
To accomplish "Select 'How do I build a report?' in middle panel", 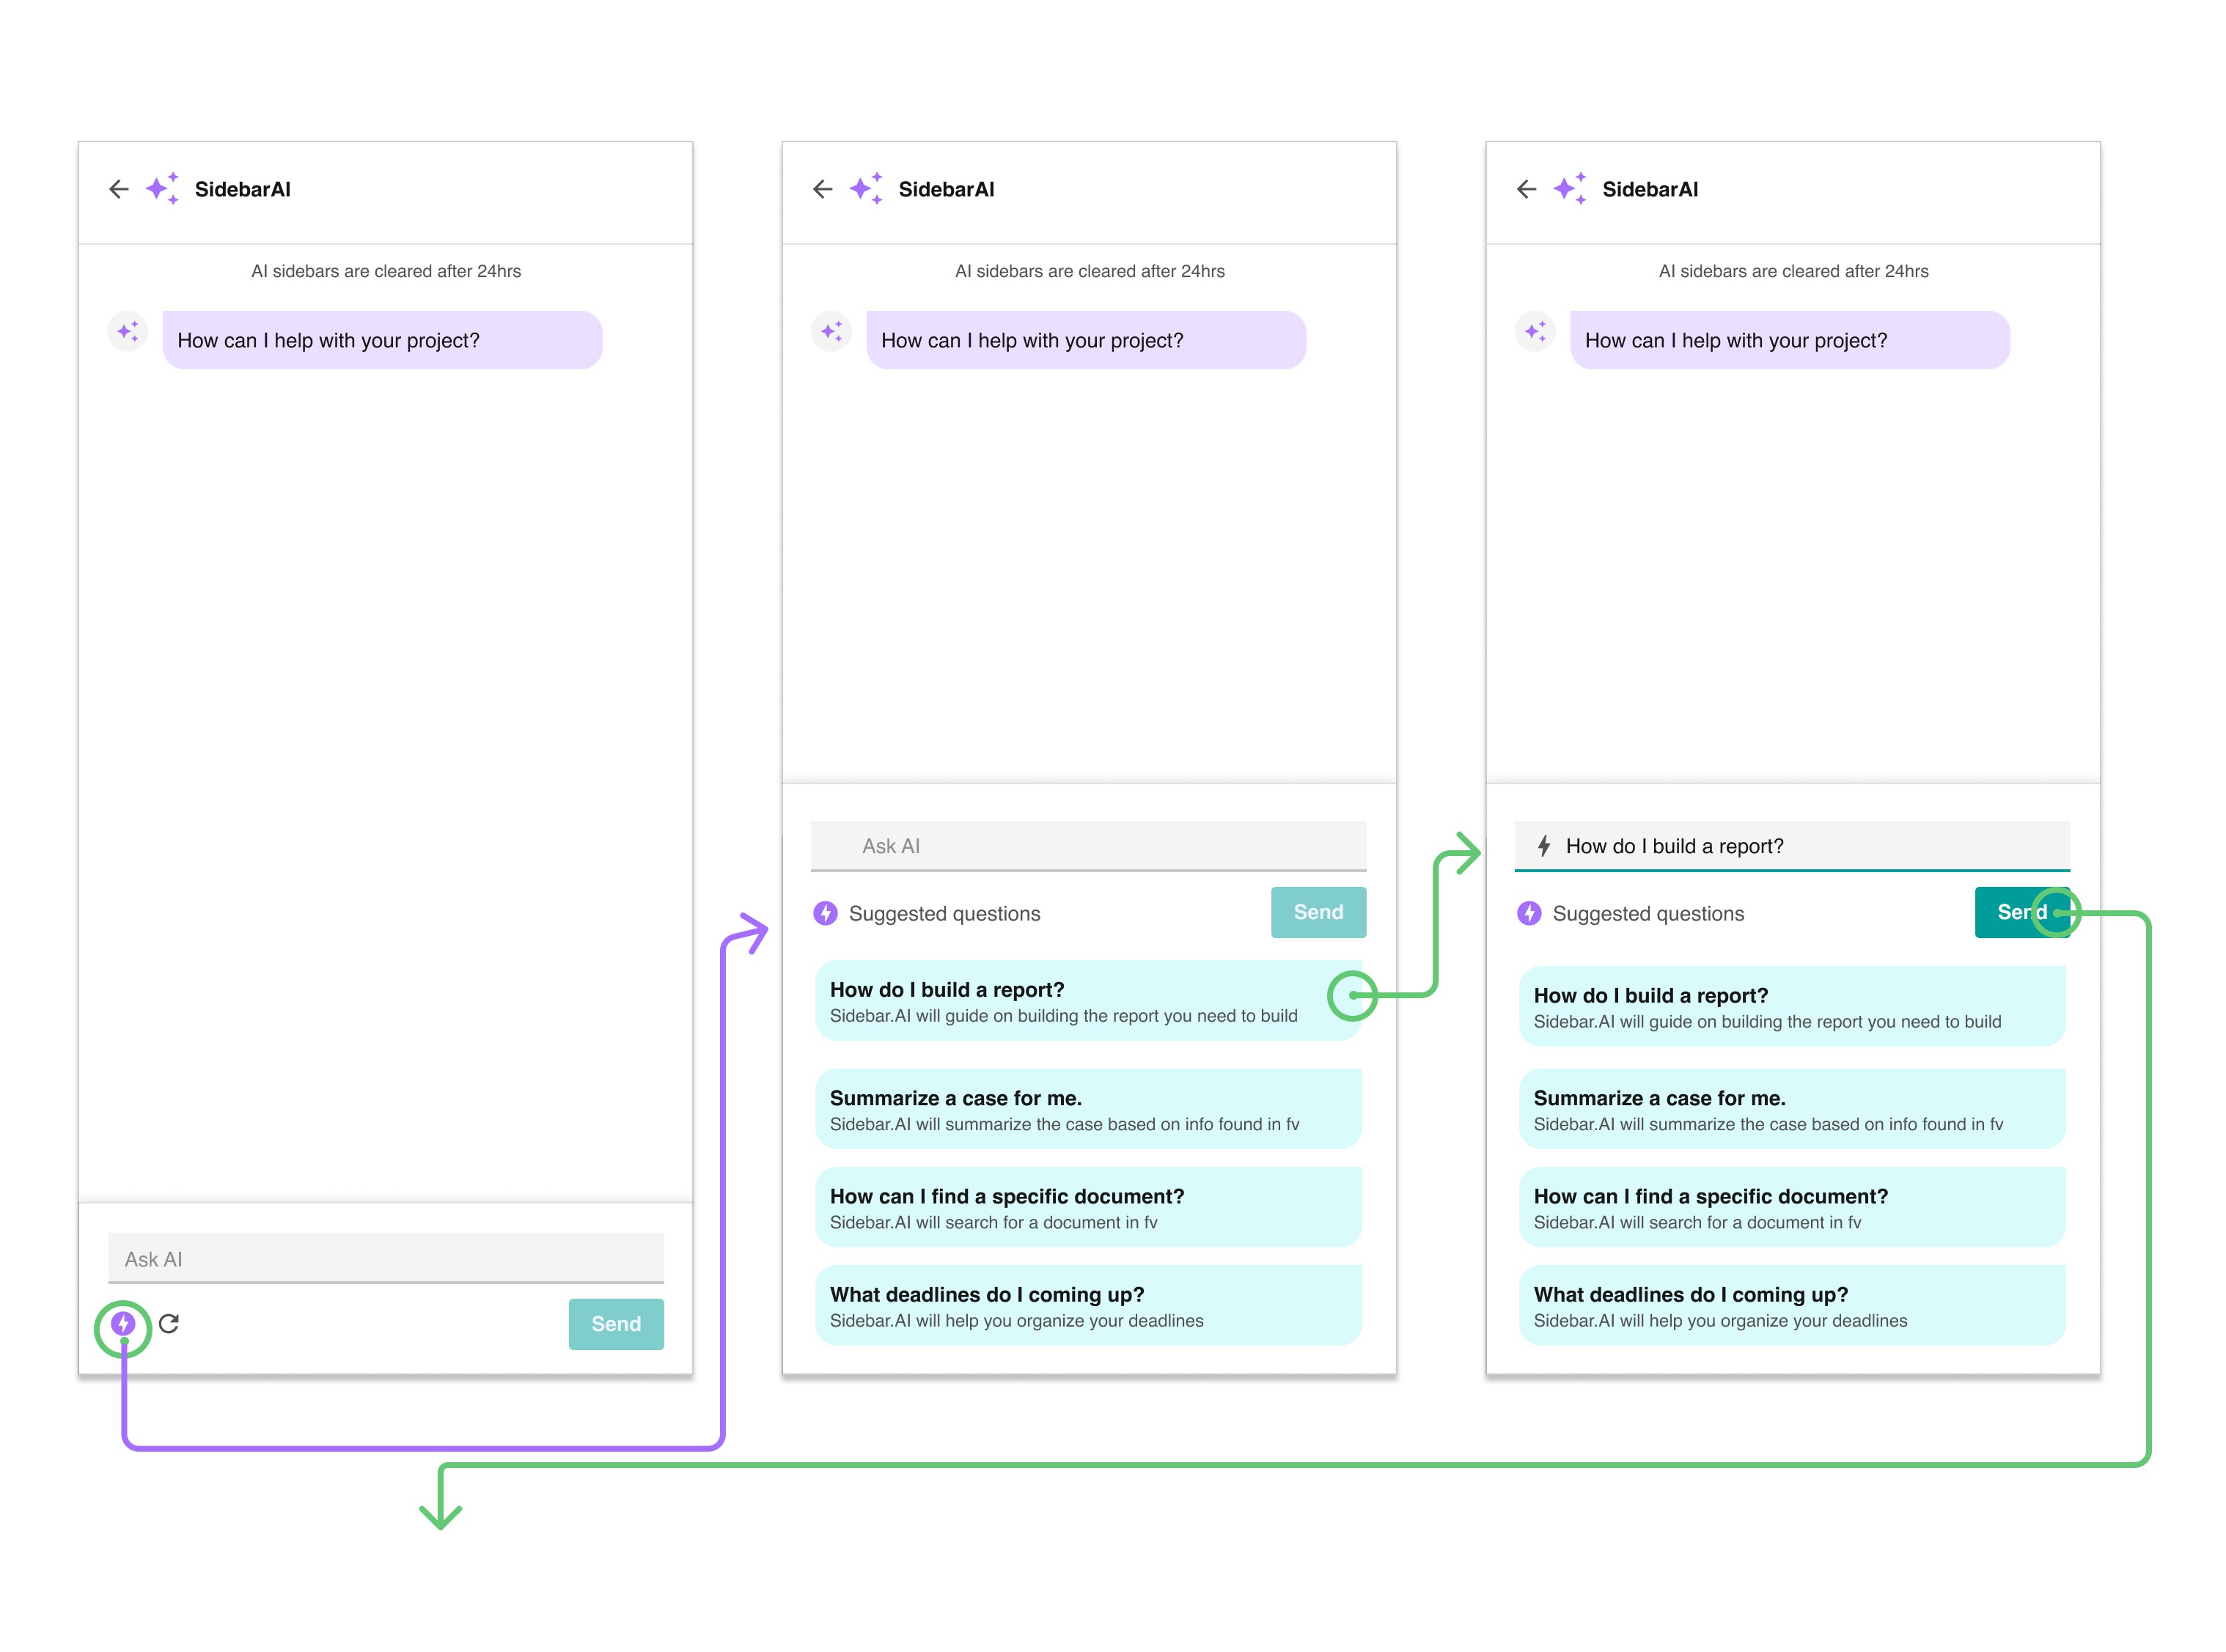I will (x=1089, y=1001).
